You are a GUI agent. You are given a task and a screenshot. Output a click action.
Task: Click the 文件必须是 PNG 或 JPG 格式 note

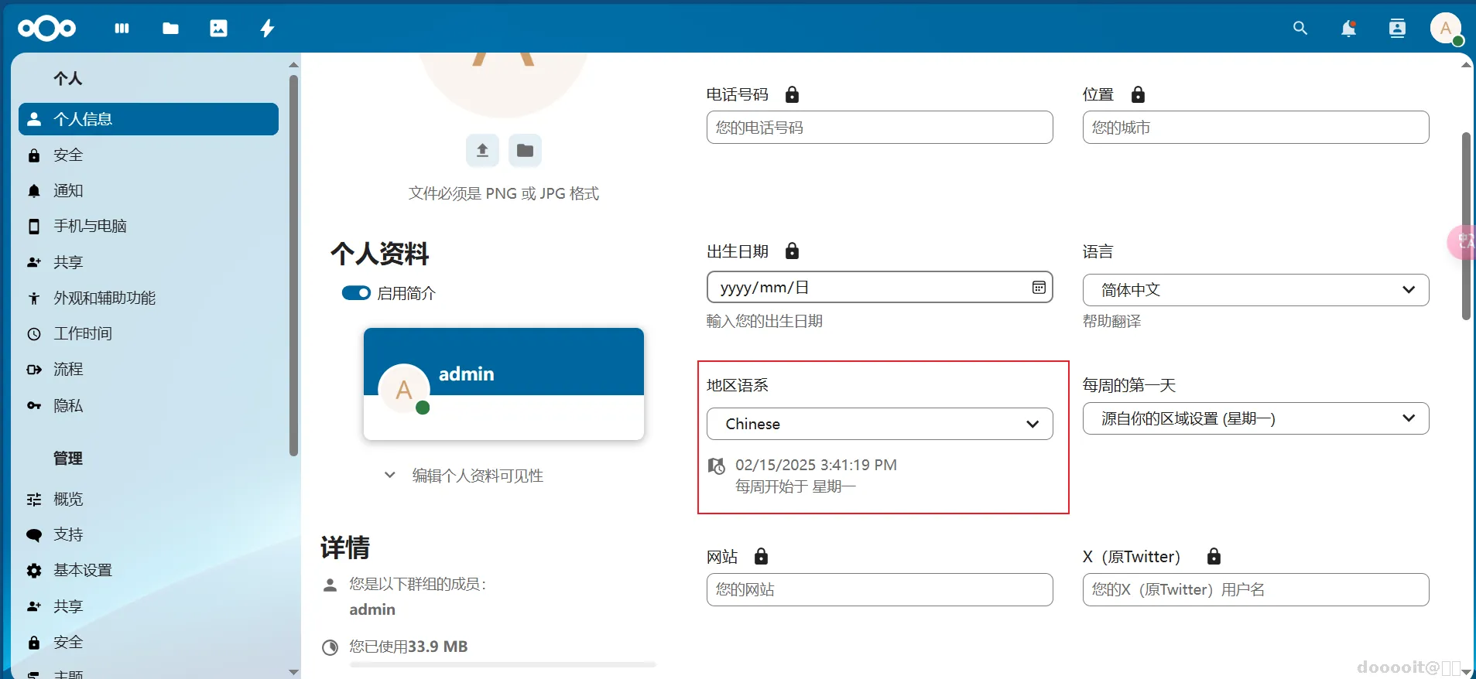click(504, 193)
